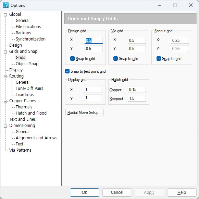Select General under Global
Screen dimensions: 199x199
pos(23,21)
